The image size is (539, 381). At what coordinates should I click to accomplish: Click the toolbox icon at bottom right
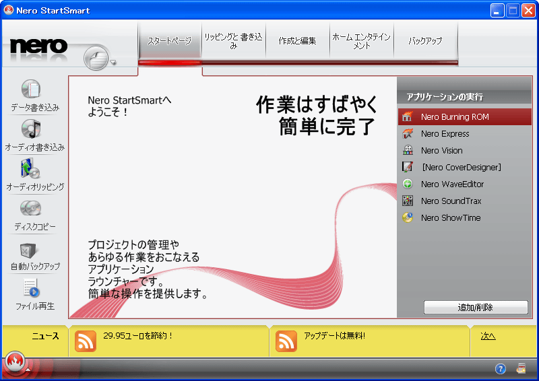pyautogui.click(x=521, y=369)
